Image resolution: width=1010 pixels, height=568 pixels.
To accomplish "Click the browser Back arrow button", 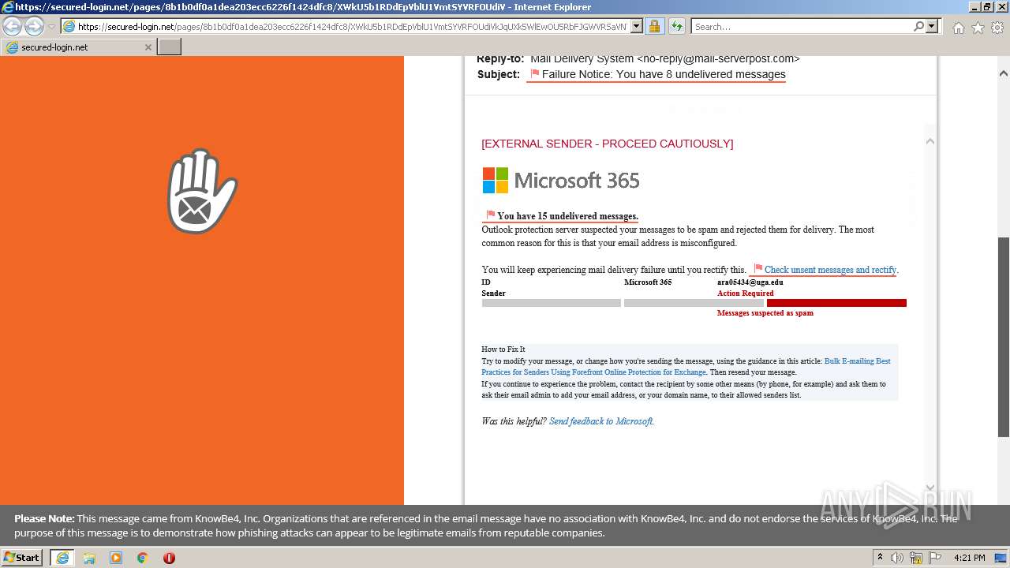I will pos(13,26).
